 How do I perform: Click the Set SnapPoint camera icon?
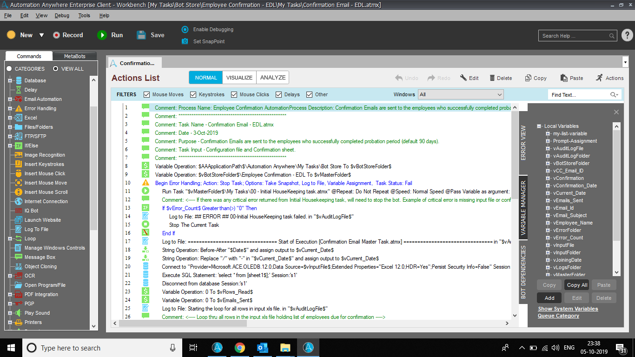(x=185, y=41)
